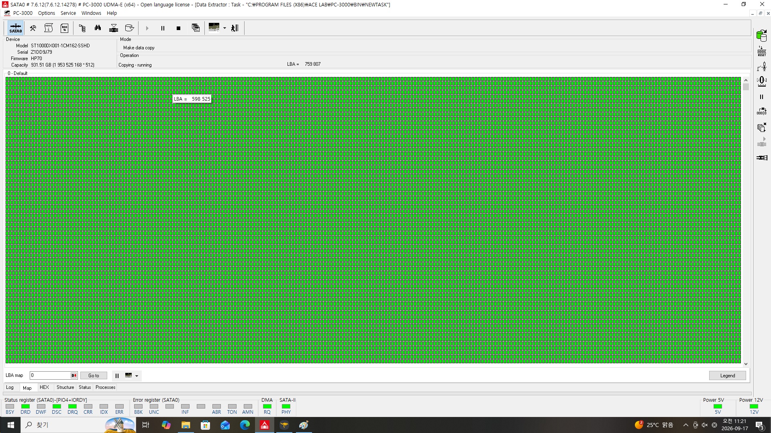Image resolution: width=771 pixels, height=433 pixels.
Task: Expand the map picture dropdown arrow
Action: coord(224,28)
